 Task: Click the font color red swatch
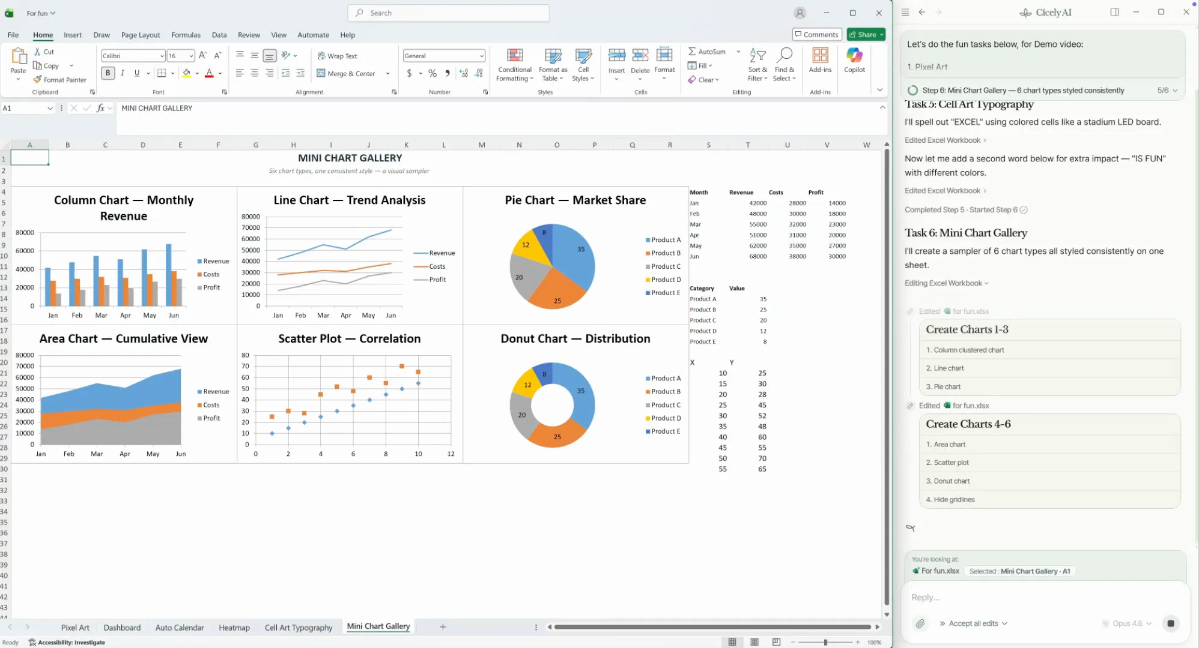tap(209, 73)
